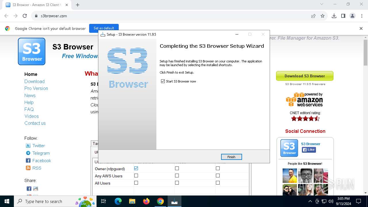Click the Download S3 Browser button
The image size is (368, 207).
click(x=305, y=76)
